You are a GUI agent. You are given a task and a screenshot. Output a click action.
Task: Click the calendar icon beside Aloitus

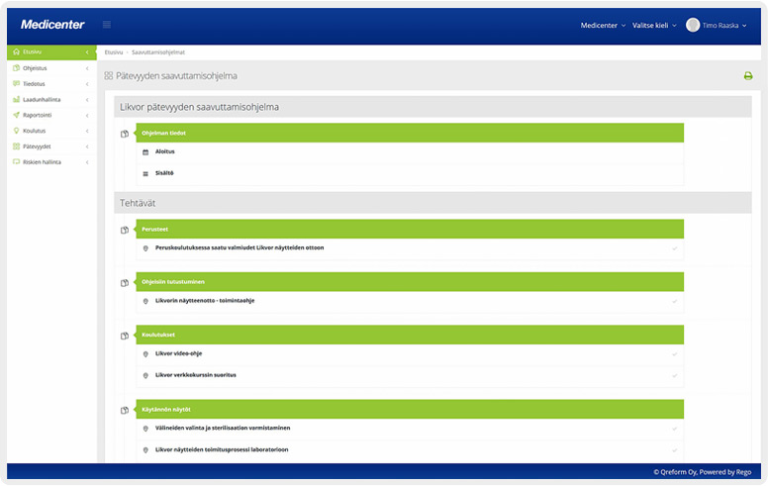(145, 152)
